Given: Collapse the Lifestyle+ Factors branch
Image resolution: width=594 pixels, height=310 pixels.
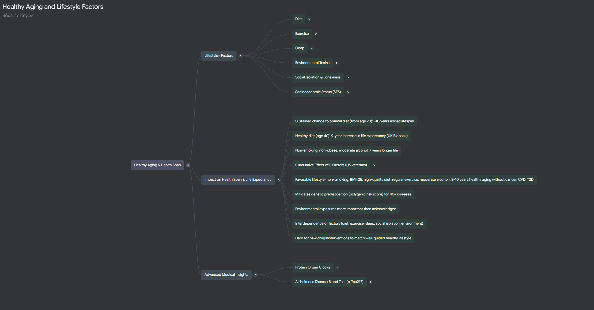Looking at the screenshot, I should [240, 56].
